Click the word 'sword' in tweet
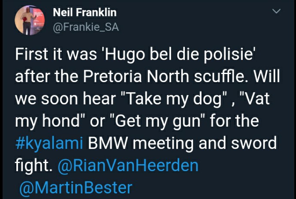The width and height of the screenshot is (296, 199). (254, 143)
